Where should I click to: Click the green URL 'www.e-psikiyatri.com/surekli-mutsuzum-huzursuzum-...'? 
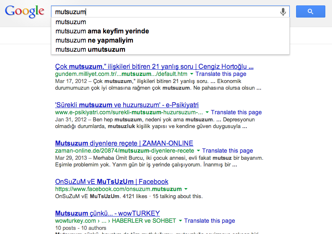pyautogui.click(x=129, y=112)
